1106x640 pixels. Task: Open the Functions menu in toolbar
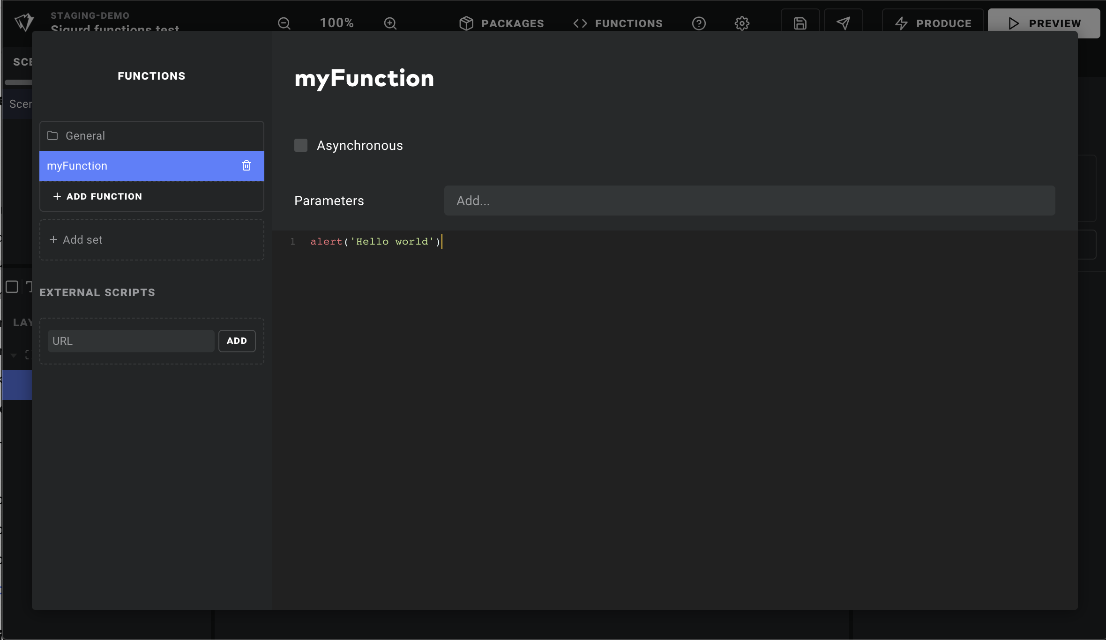click(618, 23)
